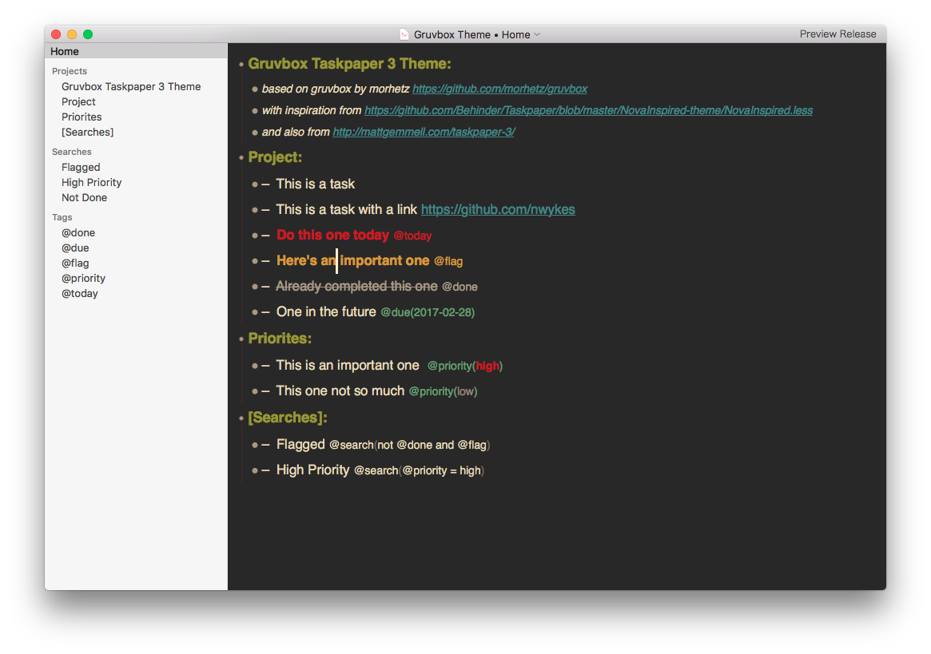Open the github.com/nwykes link

tap(498, 209)
